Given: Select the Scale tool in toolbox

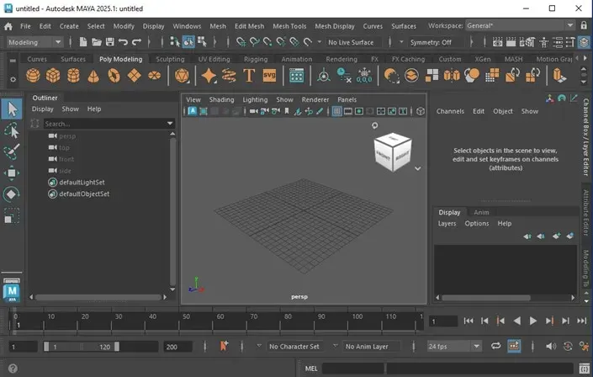Looking at the screenshot, I should point(11,215).
